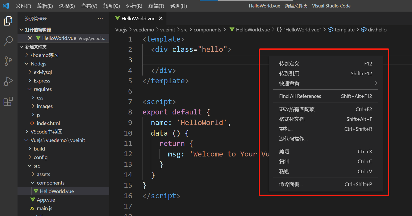This screenshot has width=412, height=216.
Task: Open the Run and Debug view
Action: pyautogui.click(x=8, y=81)
